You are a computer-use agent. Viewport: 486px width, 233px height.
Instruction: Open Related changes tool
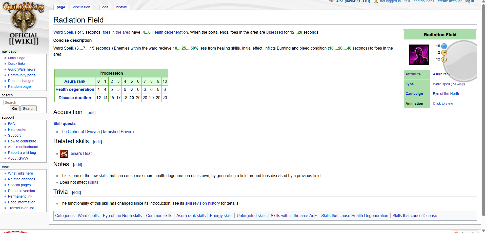coord(22,179)
